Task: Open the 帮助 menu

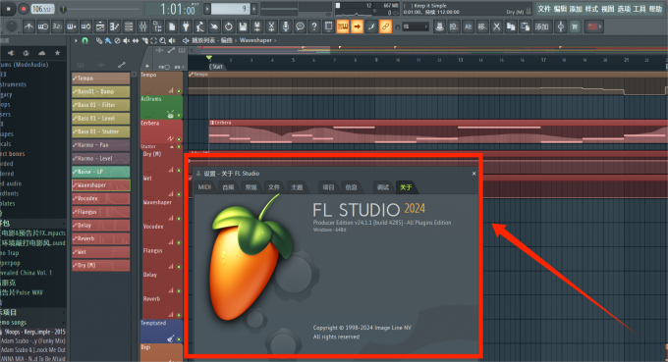Action: (655, 9)
